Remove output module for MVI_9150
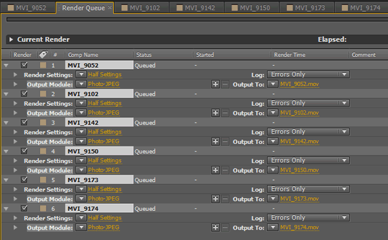This screenshot has width=388, height=240. coord(225,170)
